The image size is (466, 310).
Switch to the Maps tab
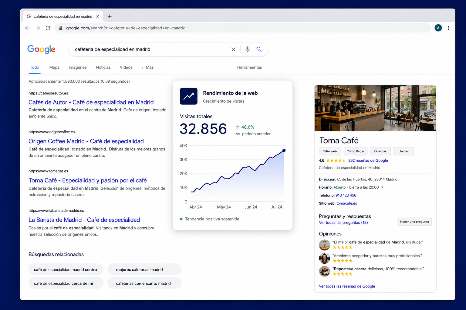coord(54,67)
